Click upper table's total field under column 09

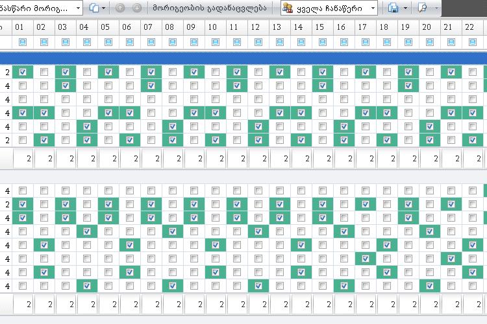(194, 159)
